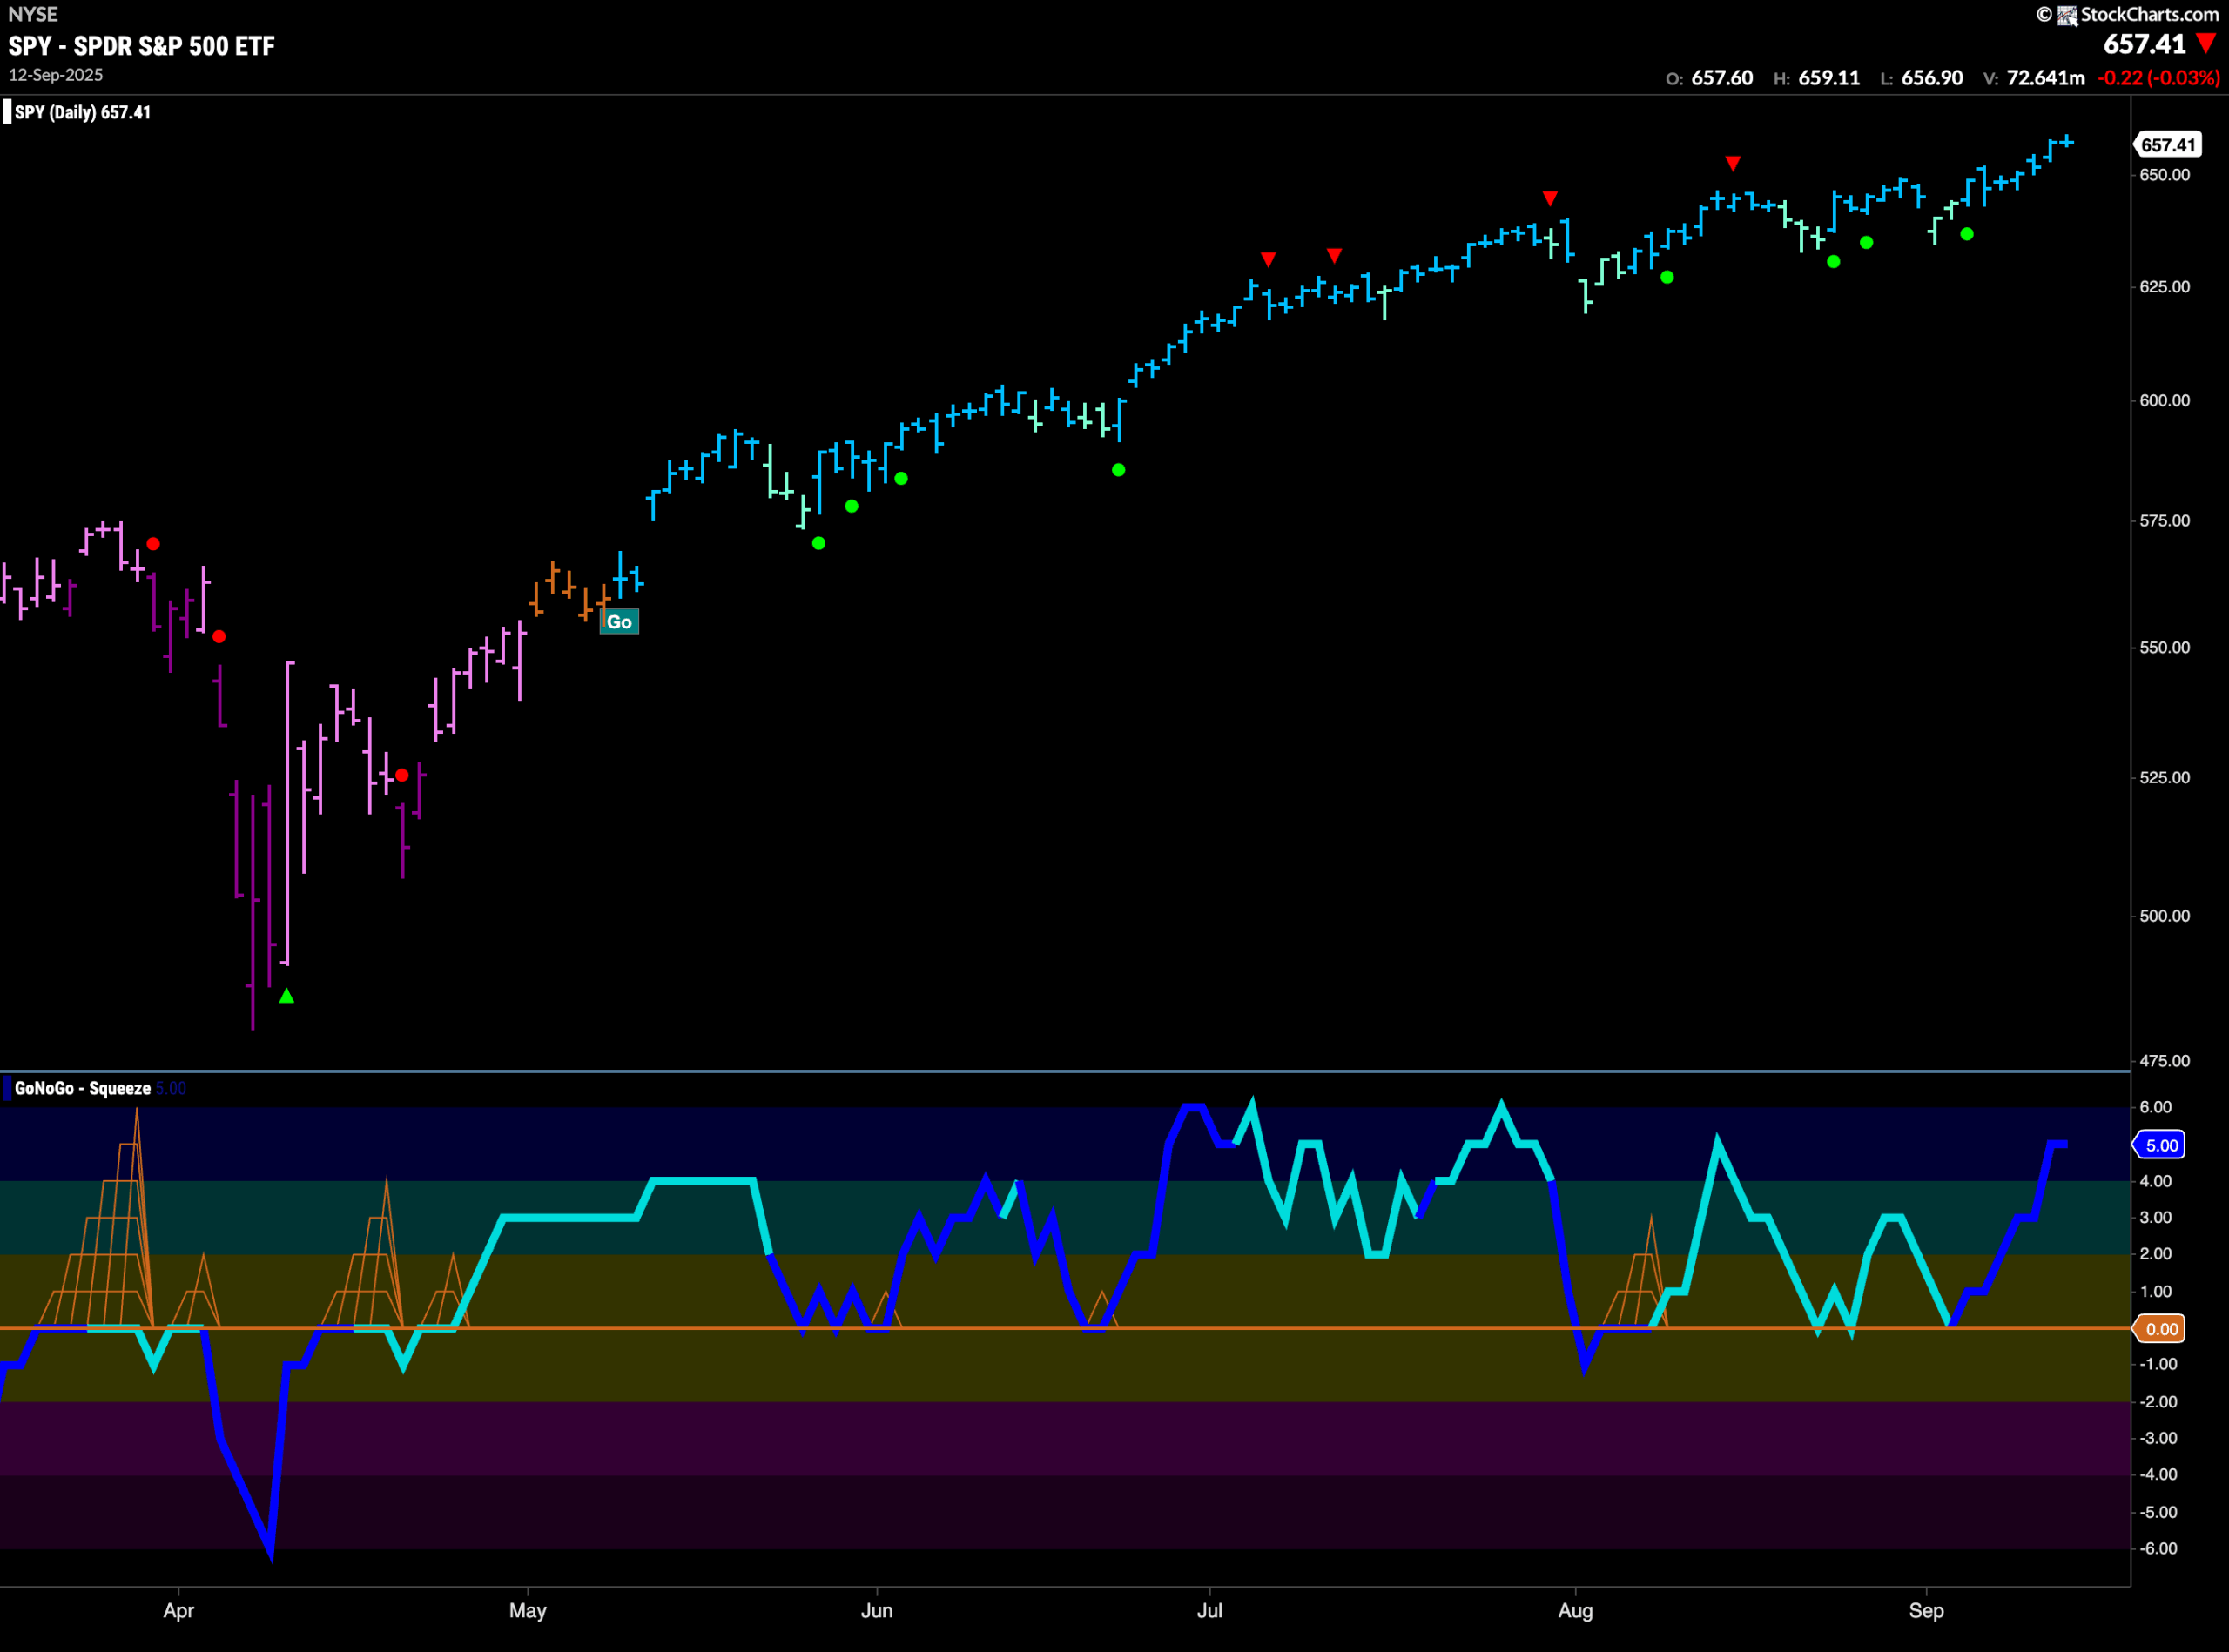The height and width of the screenshot is (1652, 2229).
Task: Click the -4.00 oscillator axis label
Action: [x=2157, y=1475]
